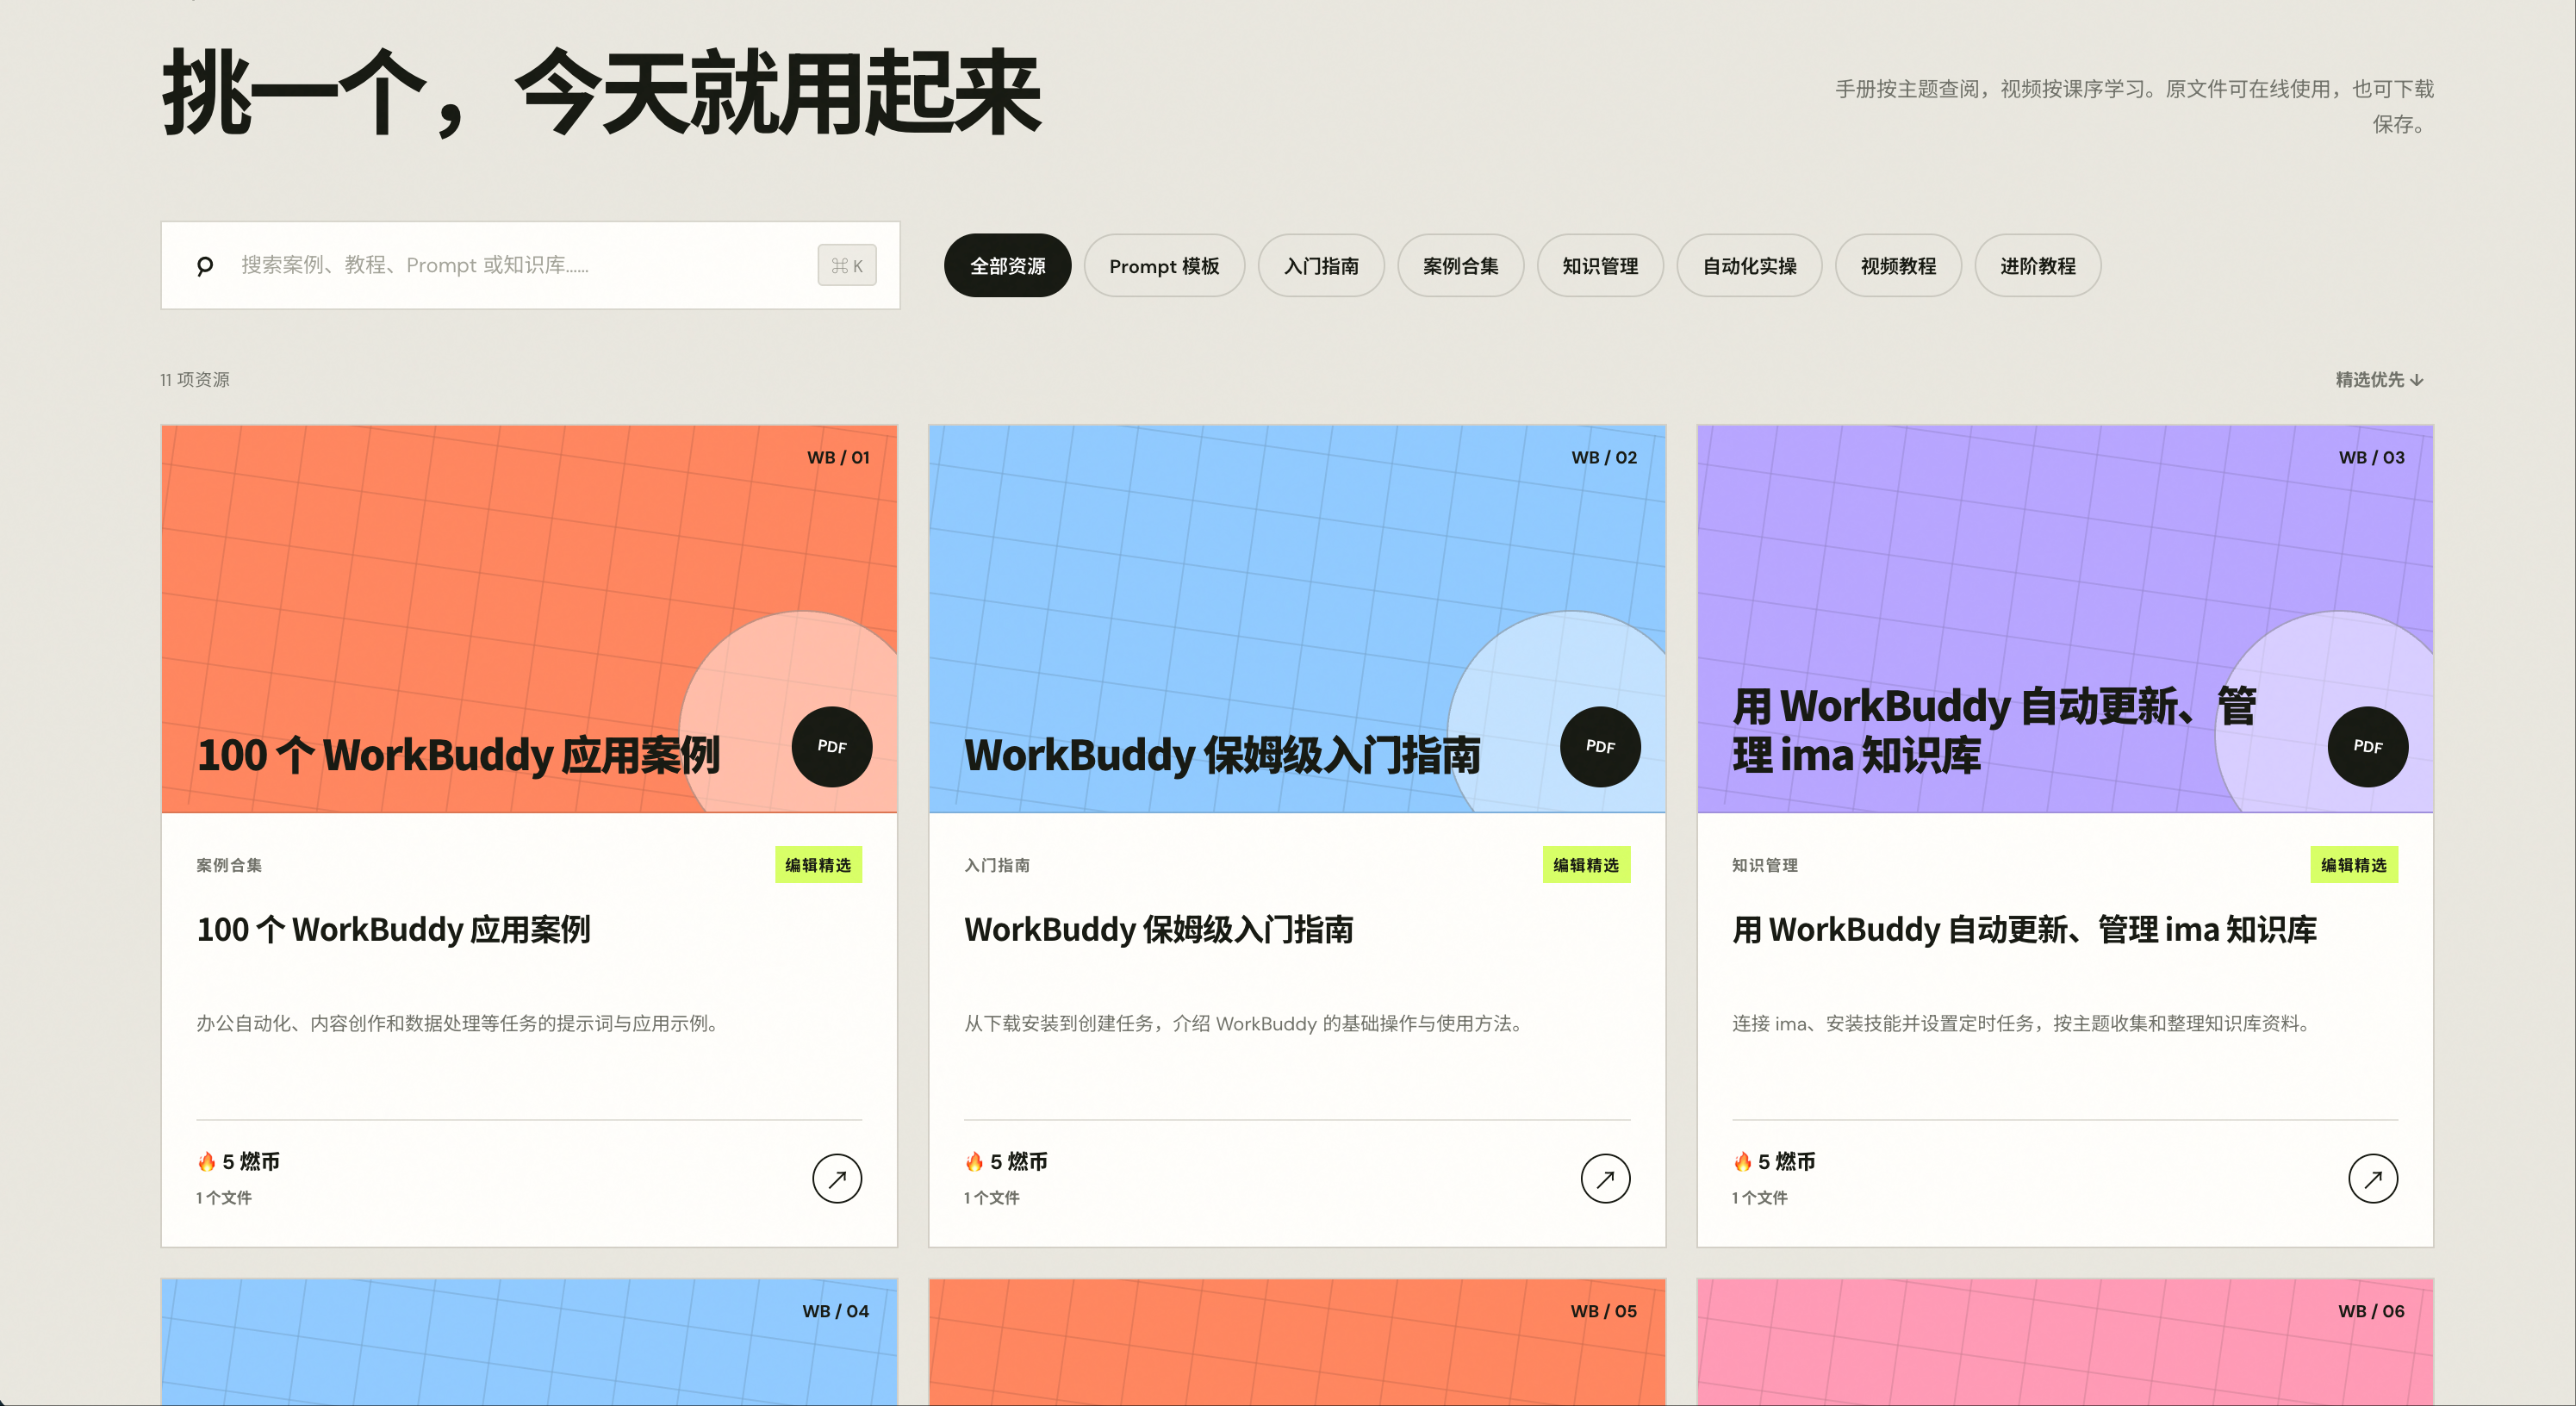Click the 知识管理 label on third card

[1765, 865]
